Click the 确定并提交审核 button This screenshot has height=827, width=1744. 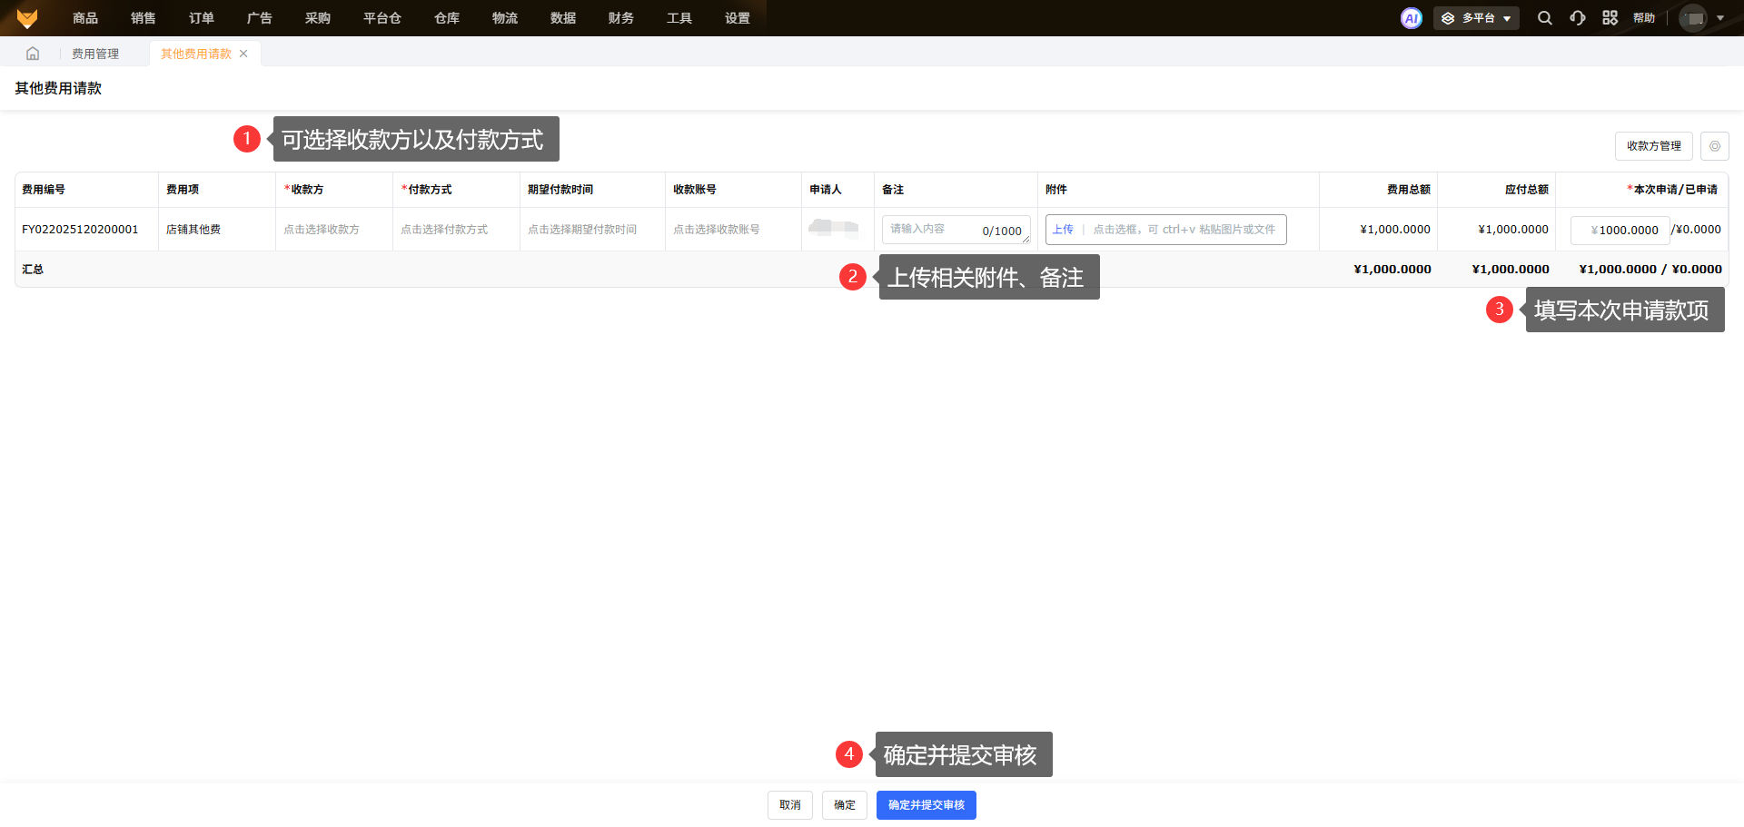point(926,805)
